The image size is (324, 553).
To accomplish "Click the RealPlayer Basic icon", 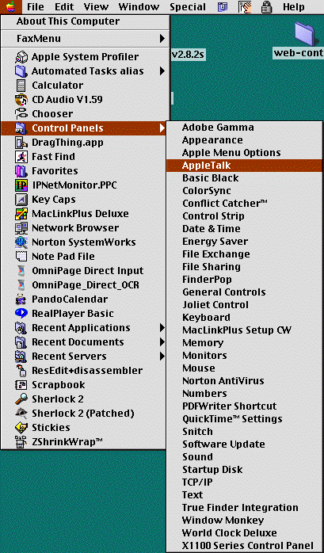I will click(x=21, y=314).
